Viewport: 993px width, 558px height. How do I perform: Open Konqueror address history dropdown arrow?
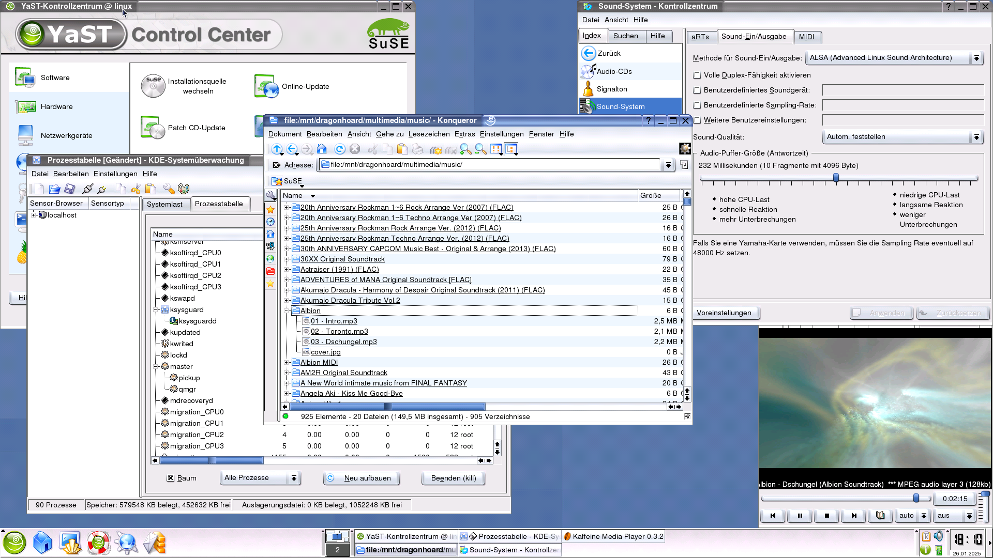coord(668,165)
